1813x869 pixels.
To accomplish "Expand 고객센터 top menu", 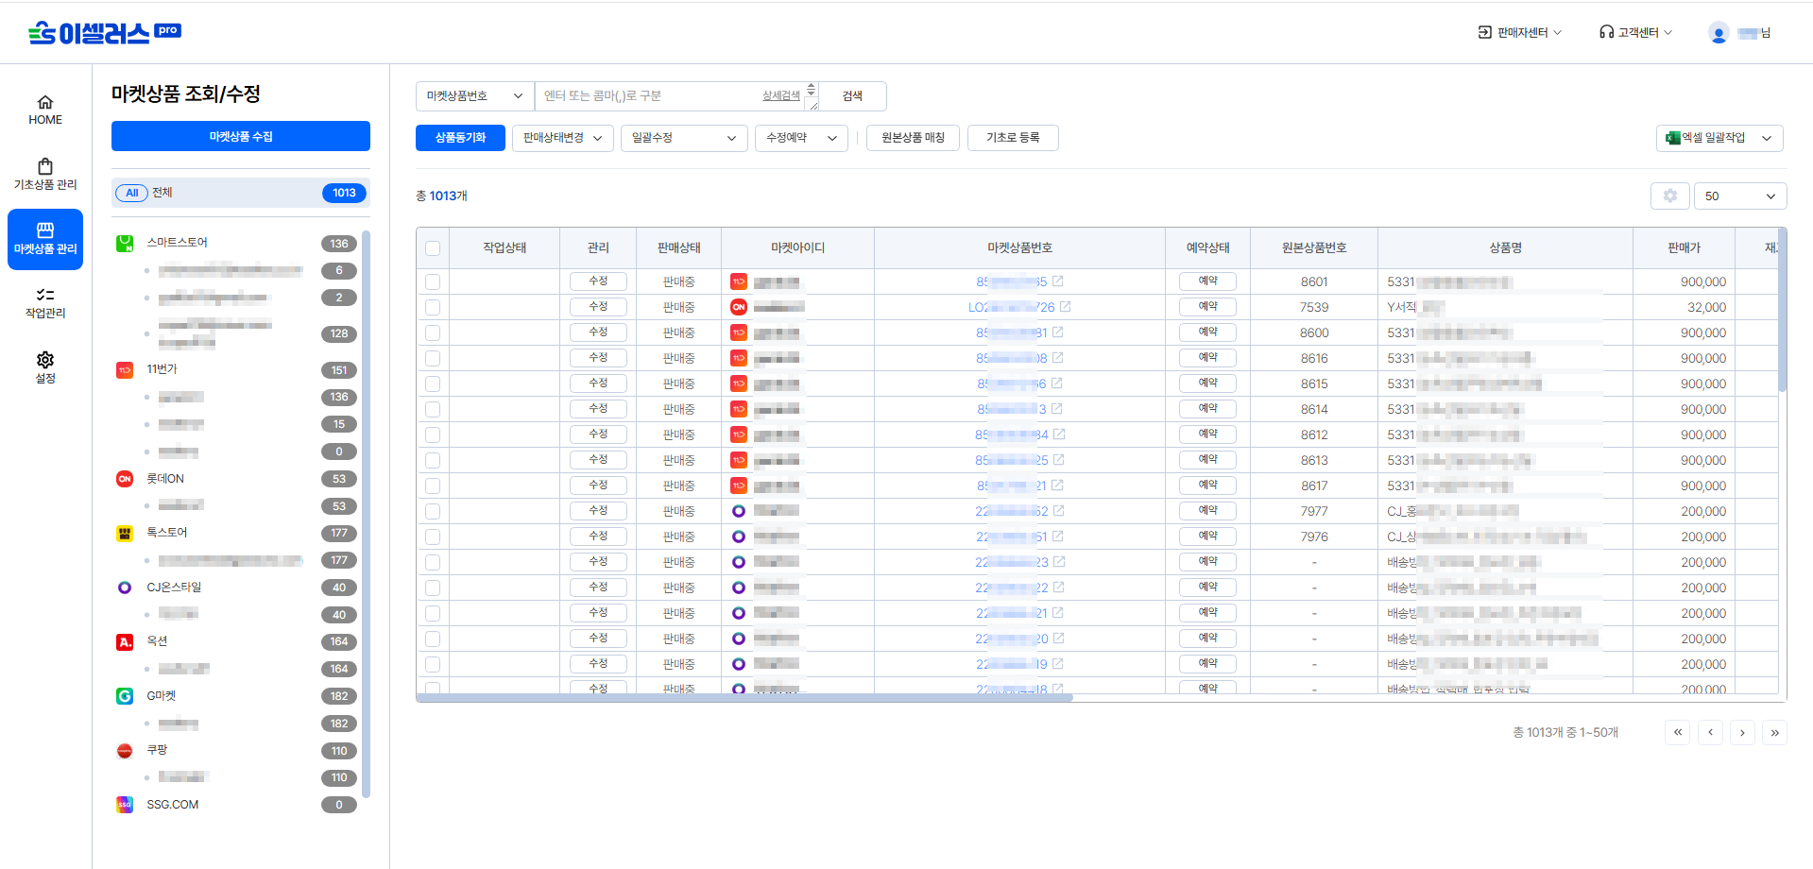I will (1635, 33).
